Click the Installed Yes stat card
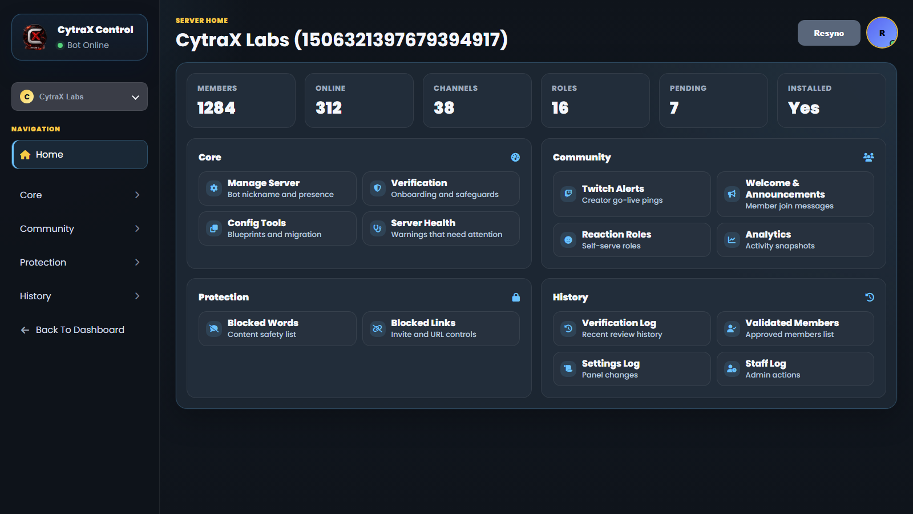This screenshot has width=913, height=514. (831, 101)
